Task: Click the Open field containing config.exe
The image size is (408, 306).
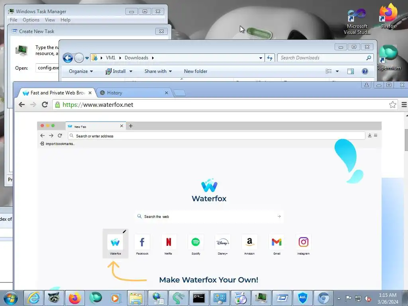Action: 48,68
